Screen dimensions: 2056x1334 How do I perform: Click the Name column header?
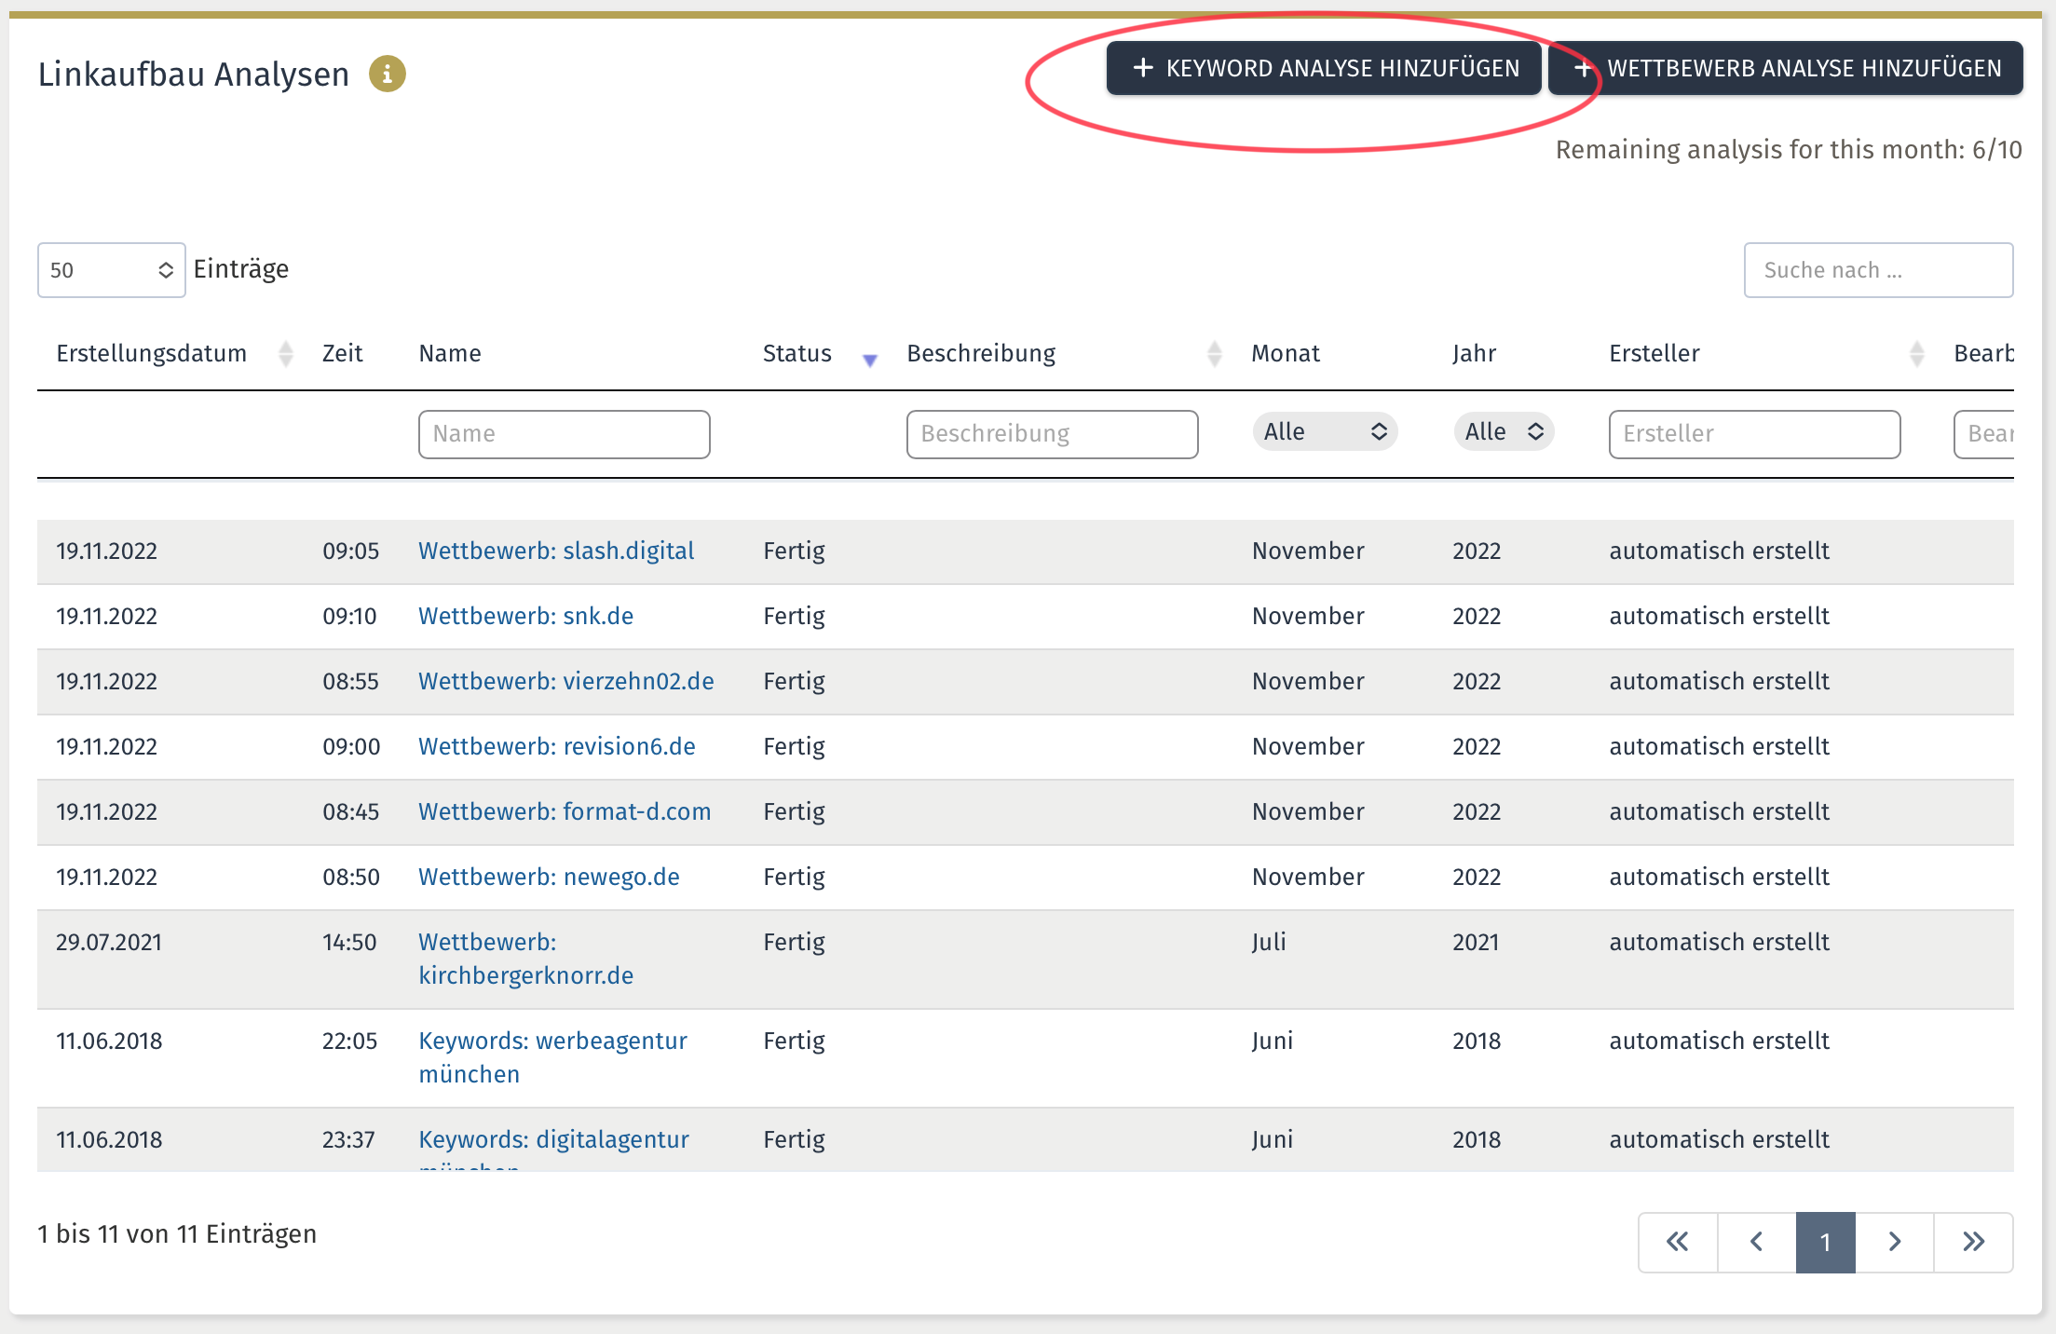[450, 353]
